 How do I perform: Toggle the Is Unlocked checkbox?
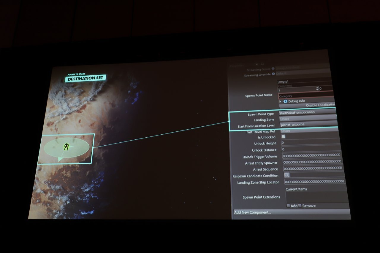click(283, 137)
